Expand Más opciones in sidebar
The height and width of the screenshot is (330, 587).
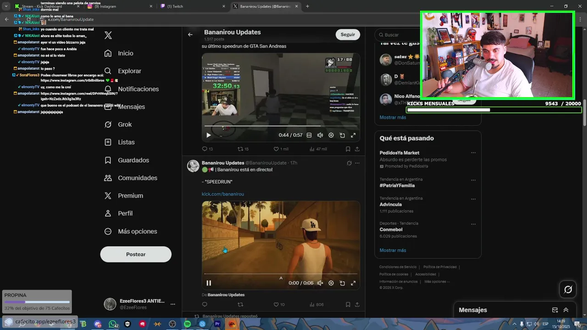click(131, 231)
